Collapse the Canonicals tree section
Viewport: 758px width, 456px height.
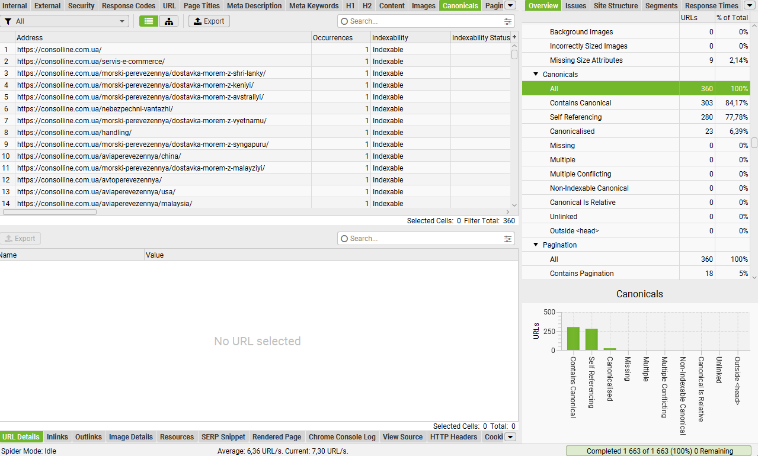click(x=536, y=74)
